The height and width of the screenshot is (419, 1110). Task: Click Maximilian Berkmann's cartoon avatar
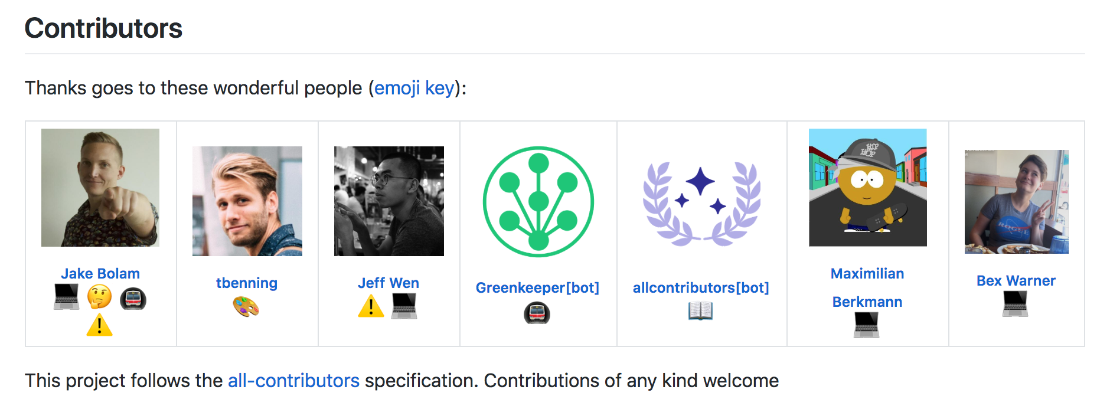click(867, 188)
